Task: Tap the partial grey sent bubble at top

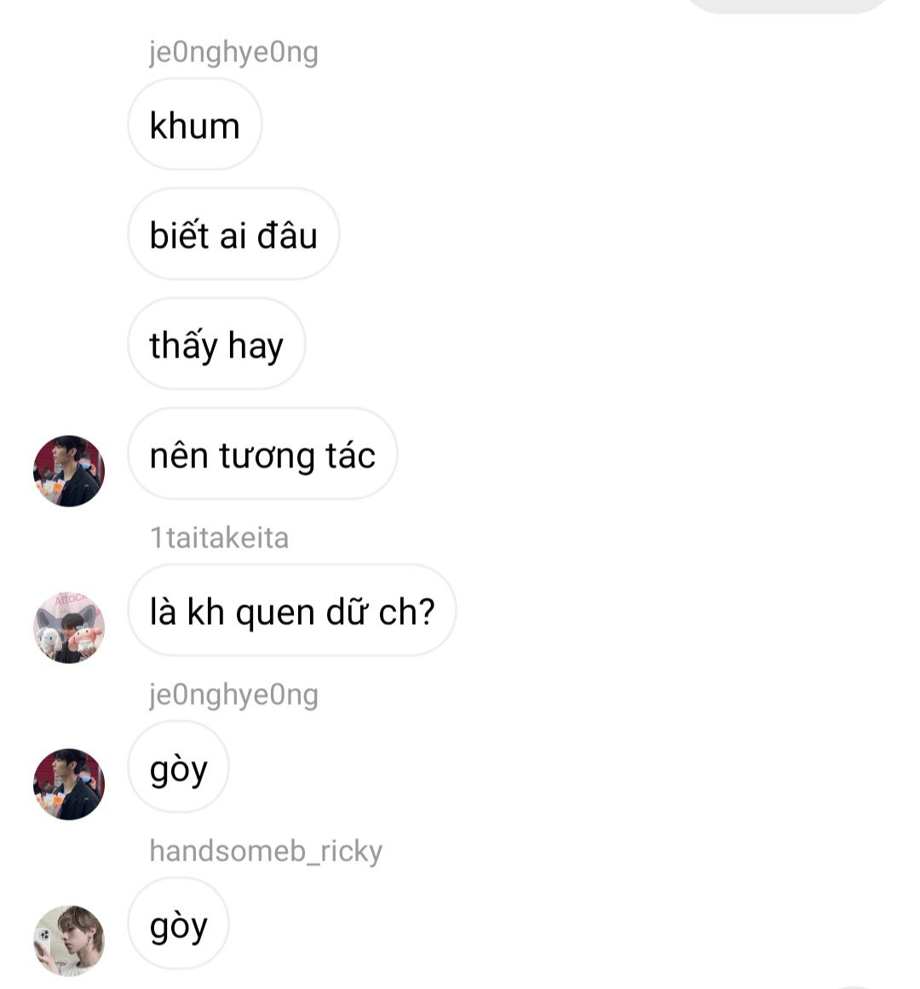Action: coord(787,5)
